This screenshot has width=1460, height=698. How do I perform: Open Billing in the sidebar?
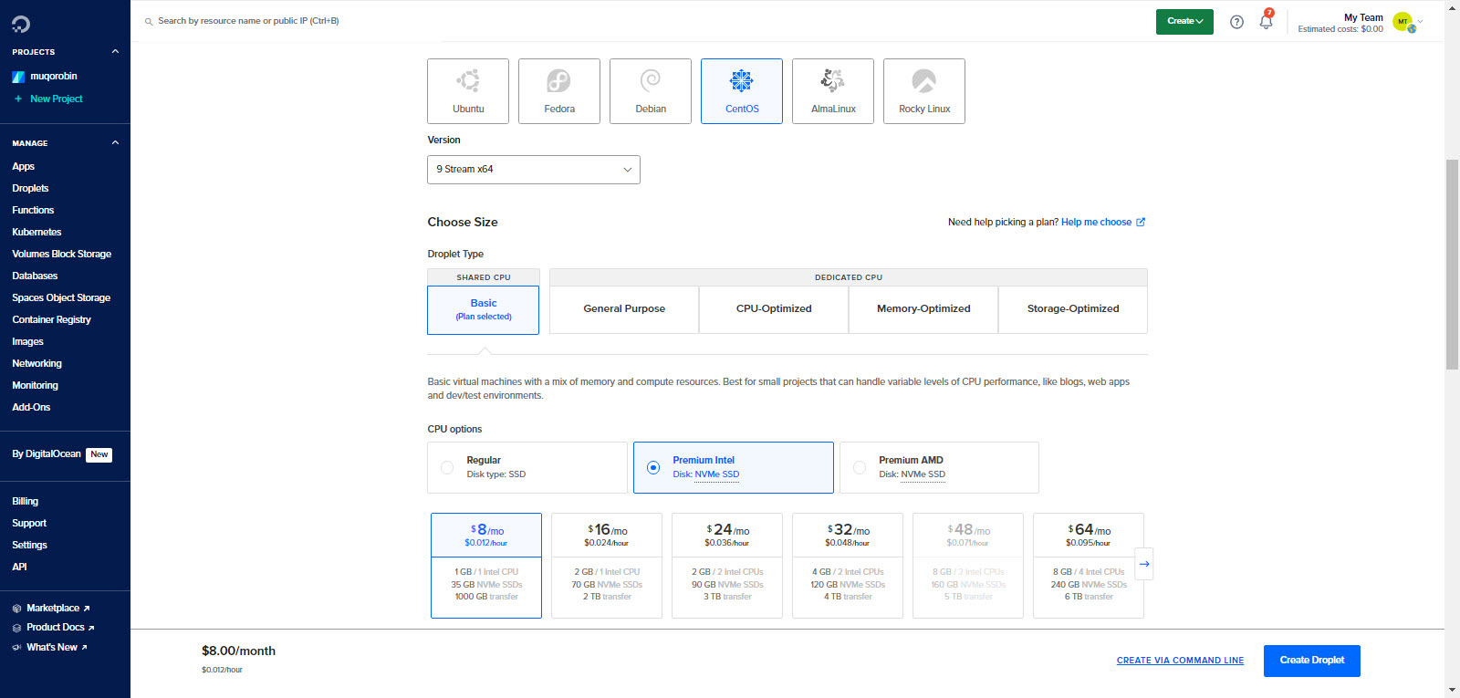coord(25,502)
